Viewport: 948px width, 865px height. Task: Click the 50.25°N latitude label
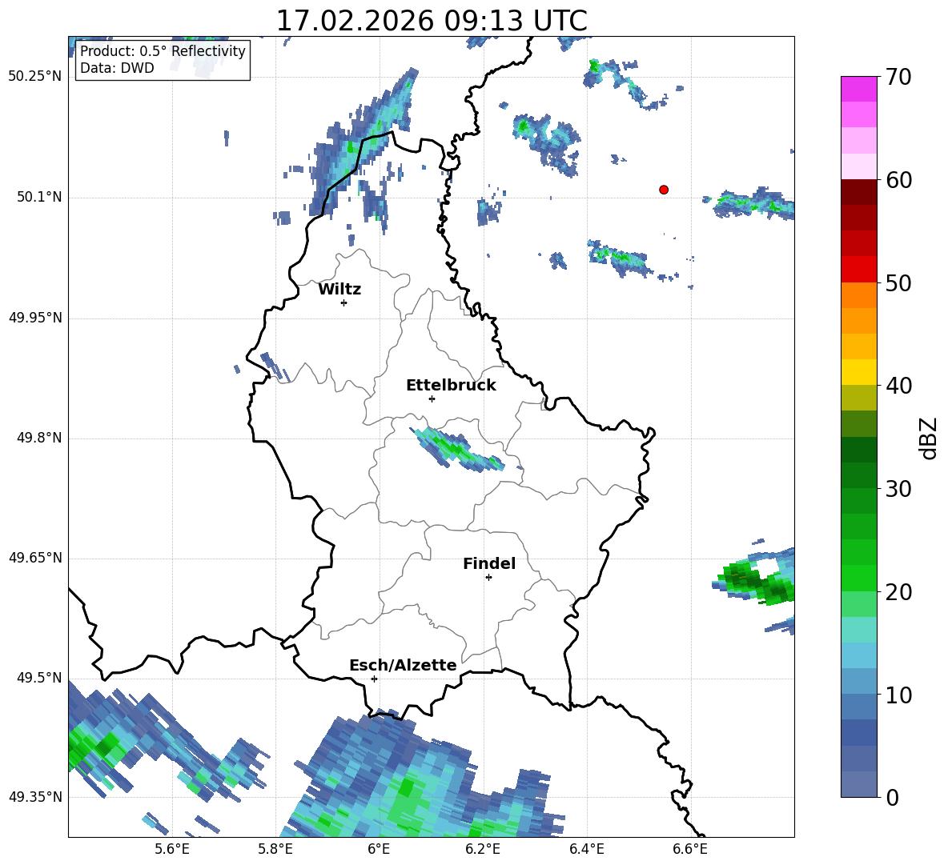click(35, 77)
